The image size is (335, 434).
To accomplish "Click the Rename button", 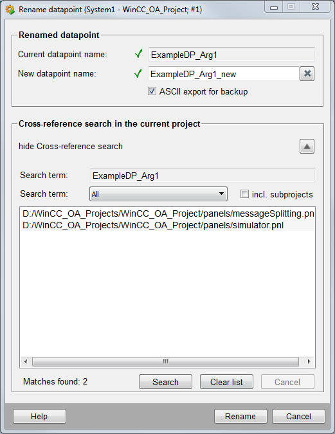I will point(240,416).
